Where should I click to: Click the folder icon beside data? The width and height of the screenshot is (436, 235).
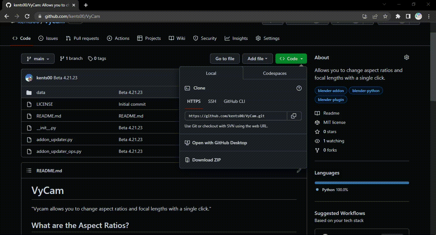click(29, 92)
